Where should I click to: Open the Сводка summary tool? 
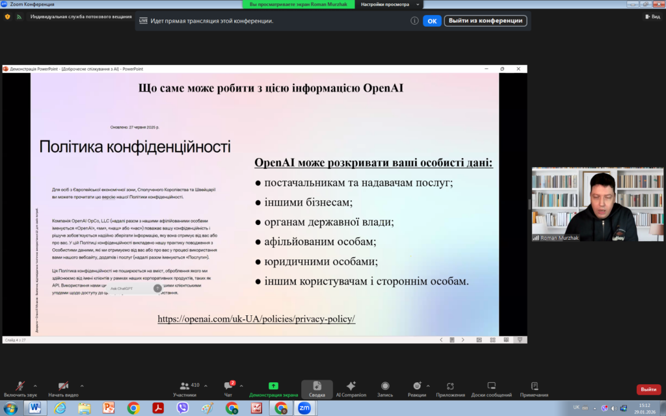[317, 386]
